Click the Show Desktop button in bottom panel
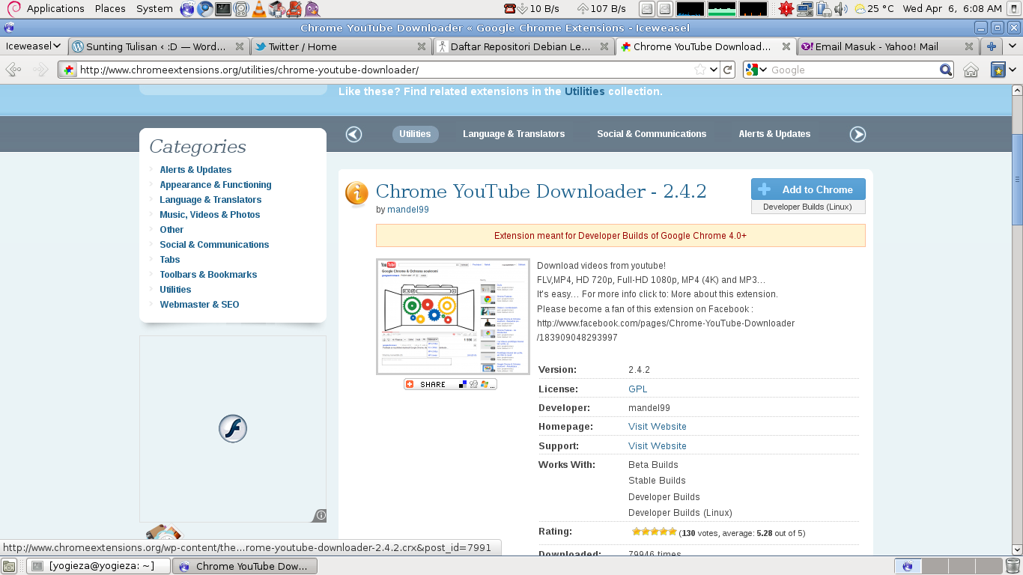 pos(9,566)
